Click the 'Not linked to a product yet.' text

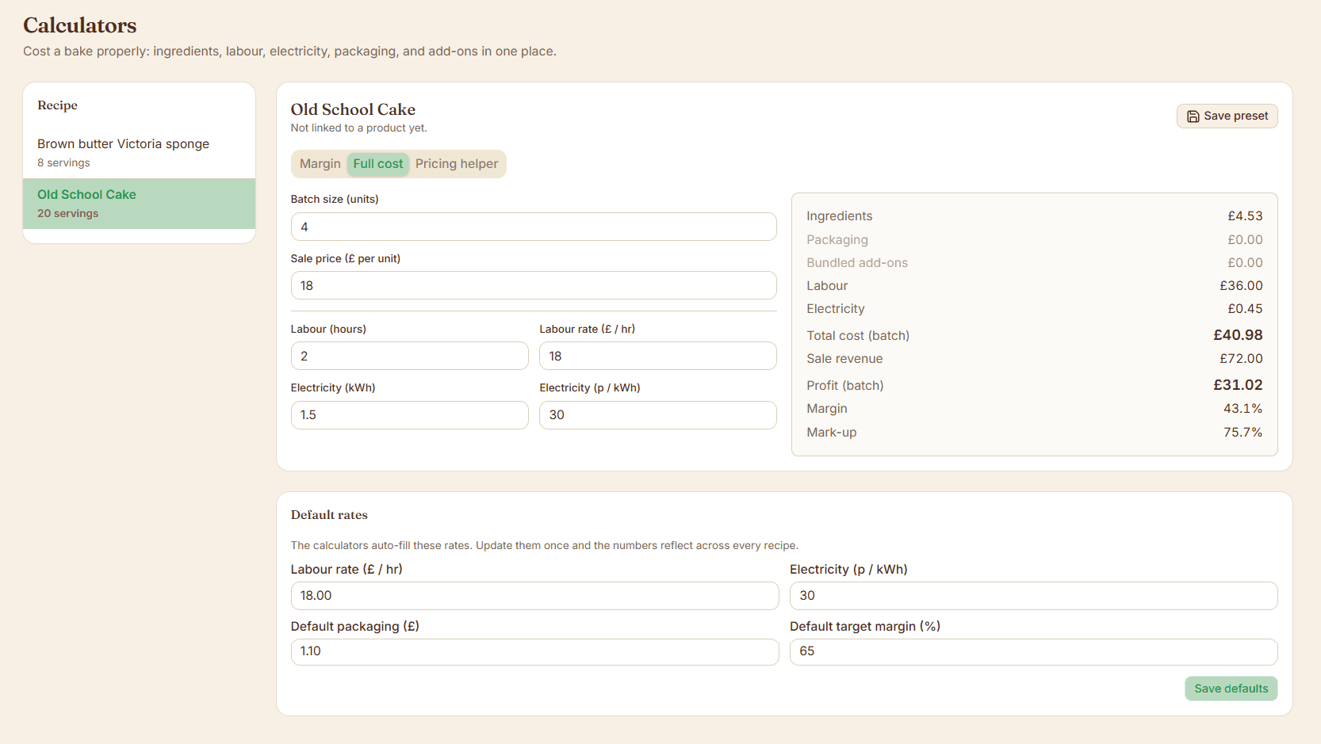point(358,128)
